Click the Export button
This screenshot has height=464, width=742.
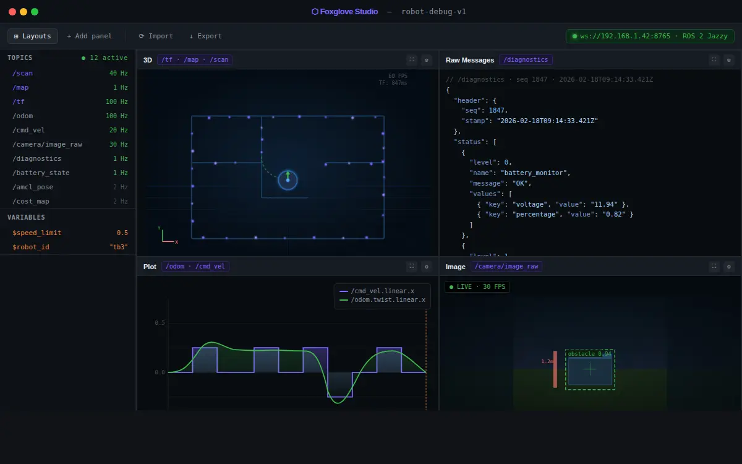[205, 36]
